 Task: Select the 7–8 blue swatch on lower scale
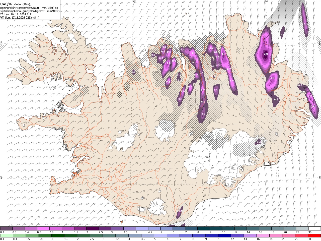(186, 235)
